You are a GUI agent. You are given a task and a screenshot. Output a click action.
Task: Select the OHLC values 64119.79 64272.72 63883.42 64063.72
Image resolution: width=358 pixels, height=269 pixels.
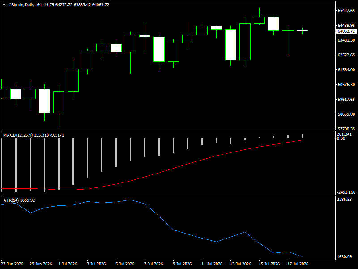(x=73, y=5)
